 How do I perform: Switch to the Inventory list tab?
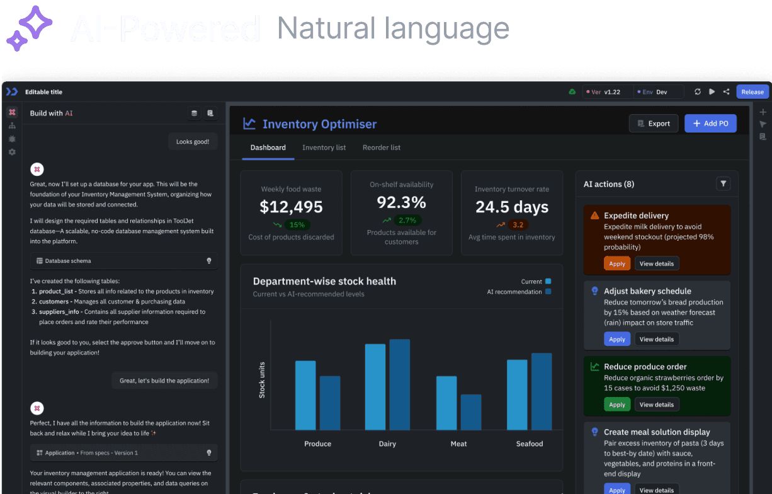point(324,147)
